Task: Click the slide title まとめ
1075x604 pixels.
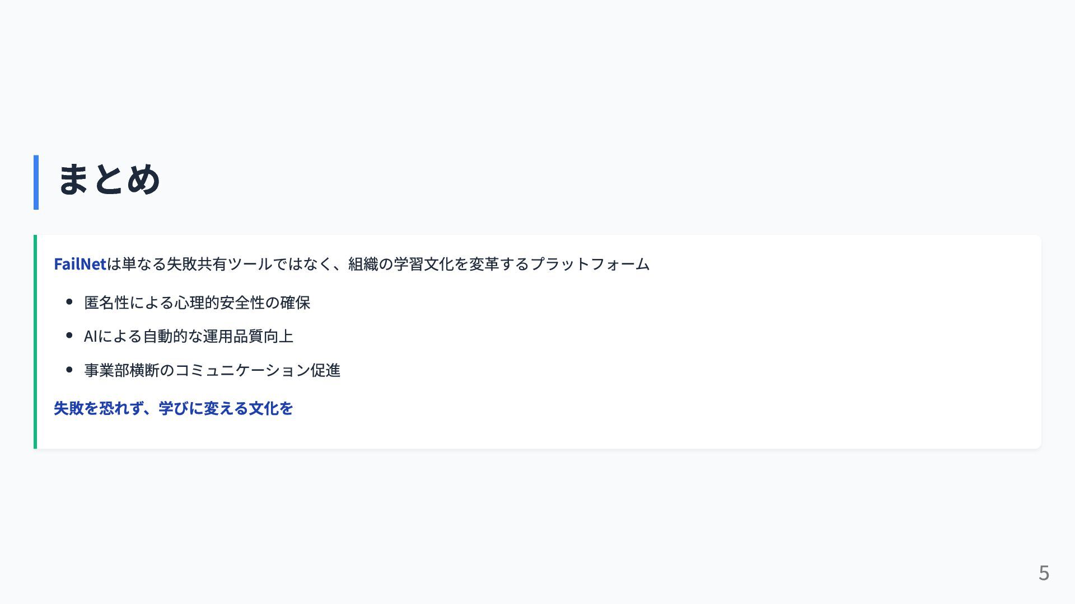Action: [109, 180]
